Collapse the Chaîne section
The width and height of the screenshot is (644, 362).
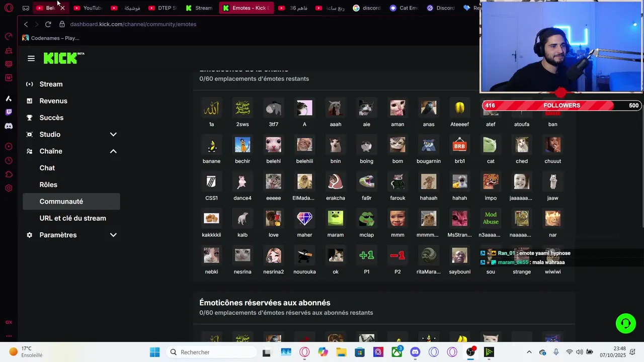tap(113, 151)
